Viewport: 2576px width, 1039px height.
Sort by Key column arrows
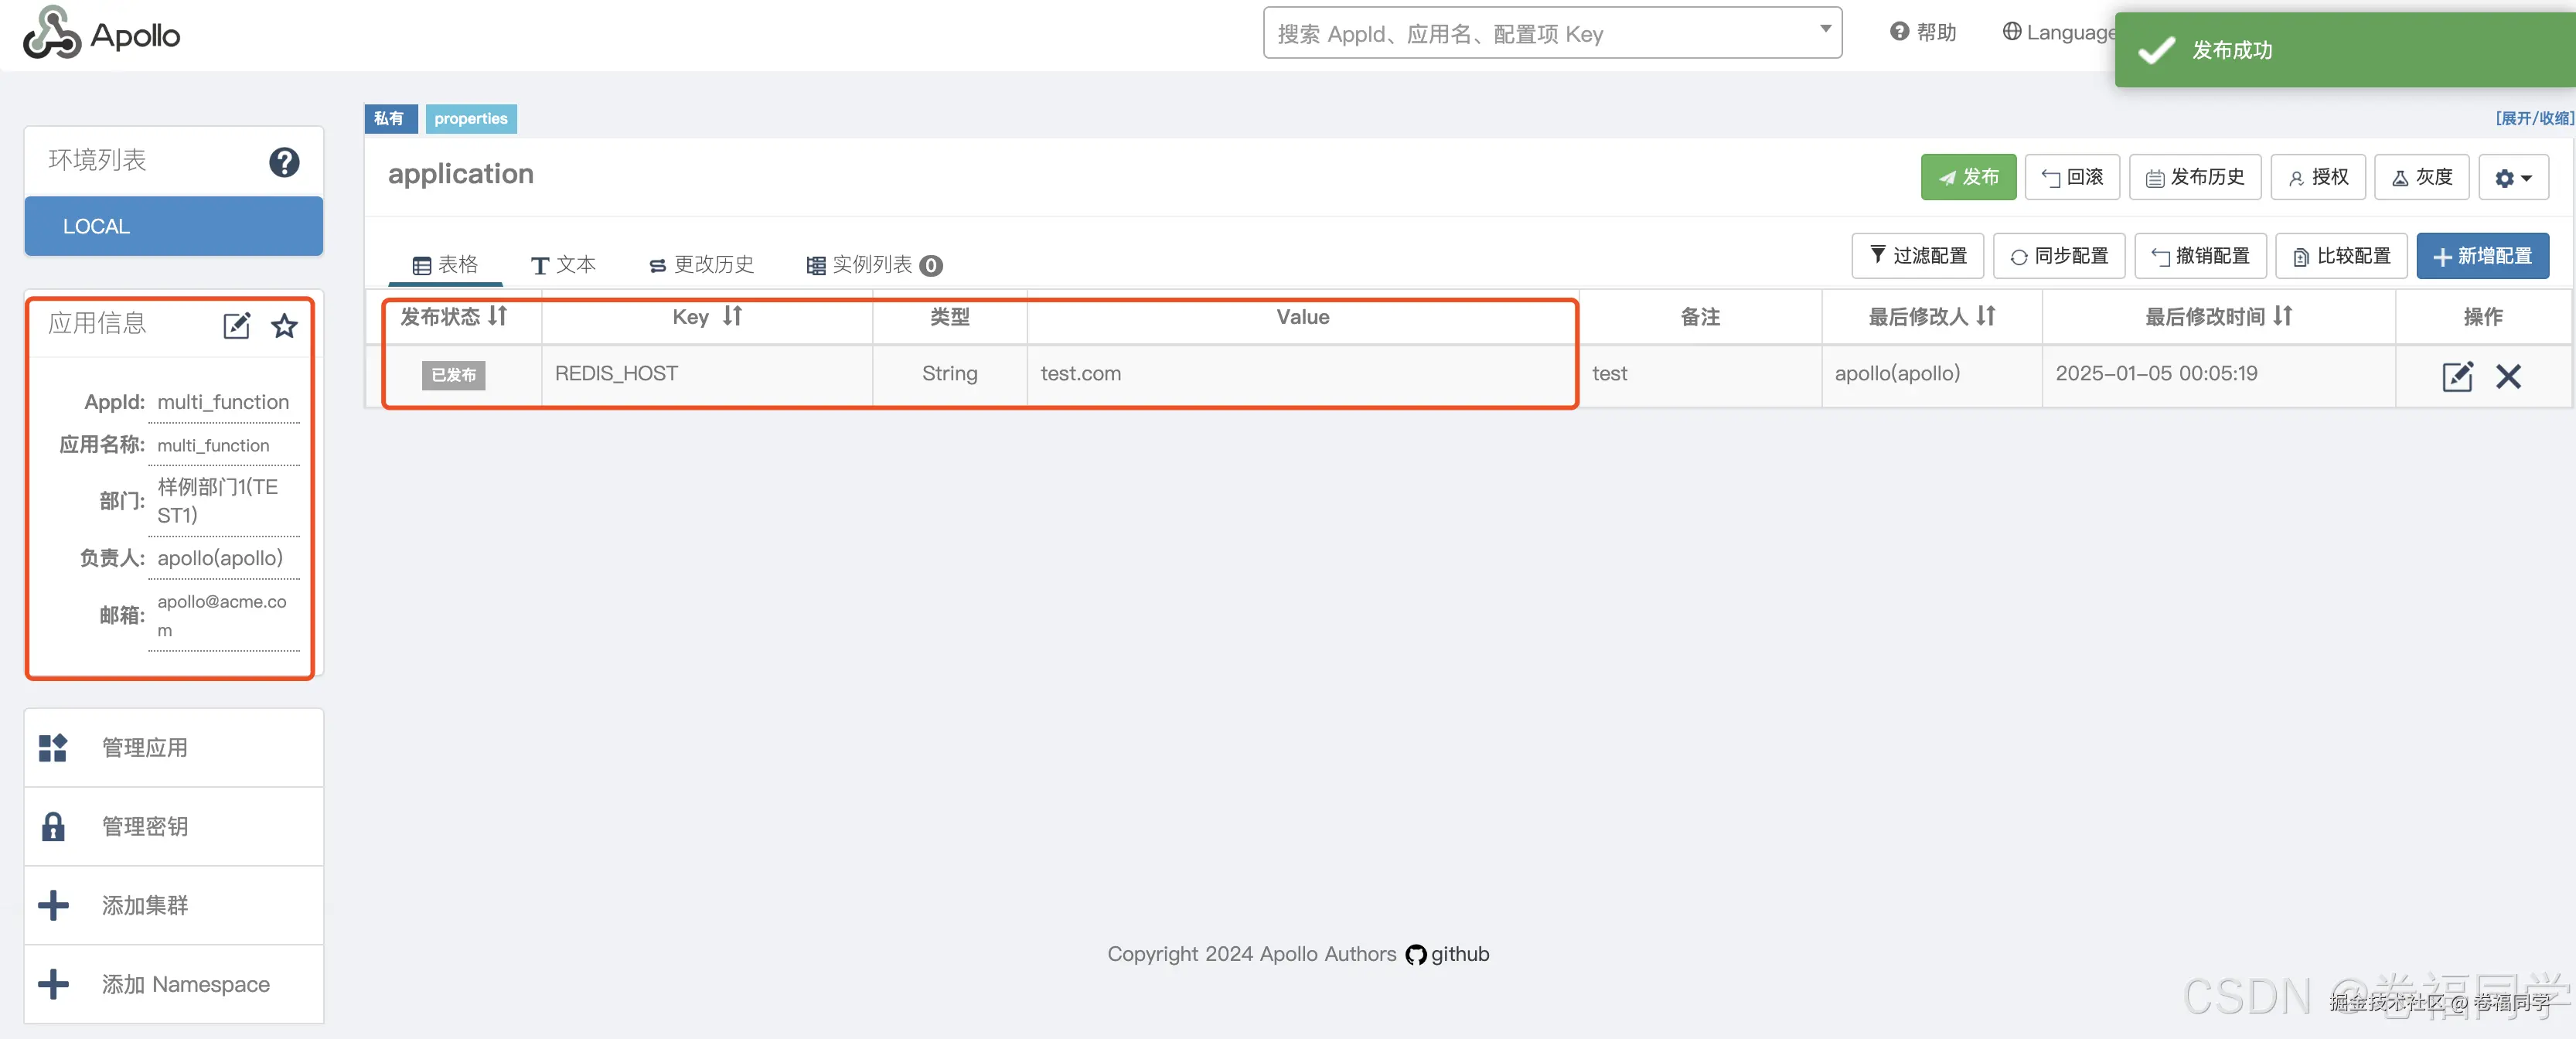(733, 316)
